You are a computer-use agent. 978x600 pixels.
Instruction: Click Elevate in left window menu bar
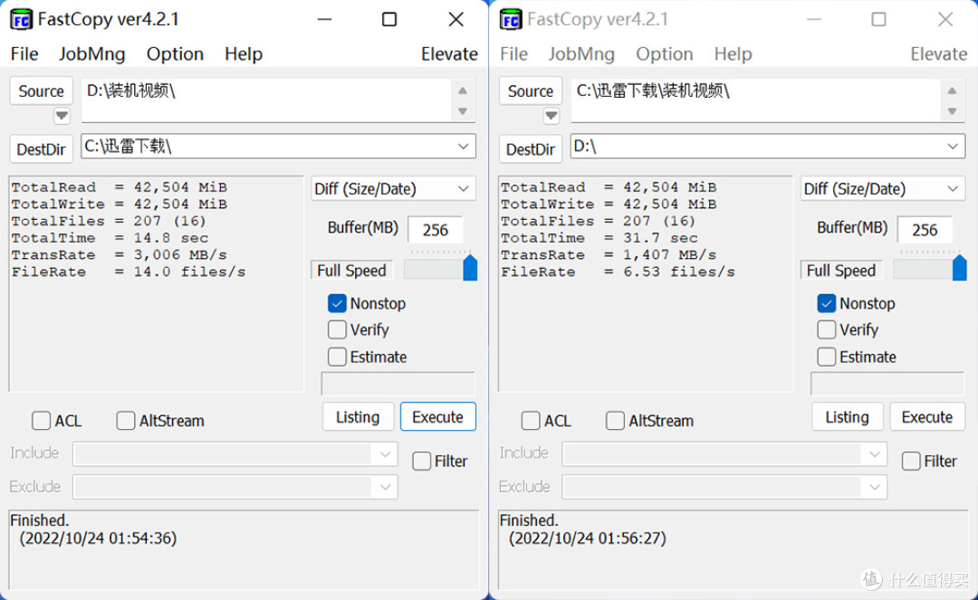point(449,54)
